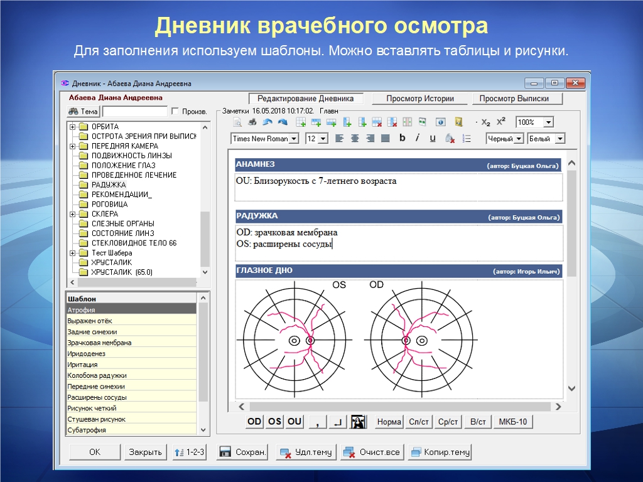Select the Расширены сосуды template row
The width and height of the screenshot is (643, 482).
tap(97, 397)
